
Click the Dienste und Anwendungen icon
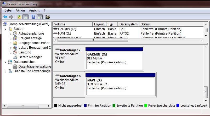(10, 71)
